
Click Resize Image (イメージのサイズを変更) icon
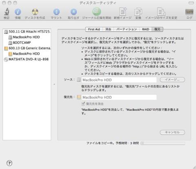161,12
